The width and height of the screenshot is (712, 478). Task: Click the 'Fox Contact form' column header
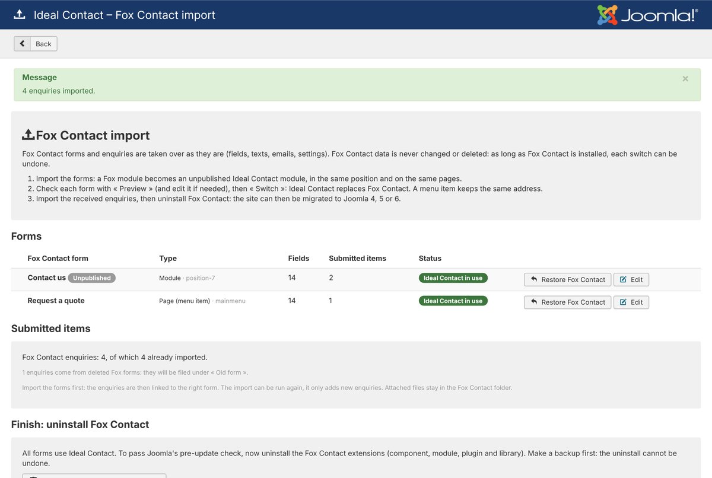coord(58,258)
